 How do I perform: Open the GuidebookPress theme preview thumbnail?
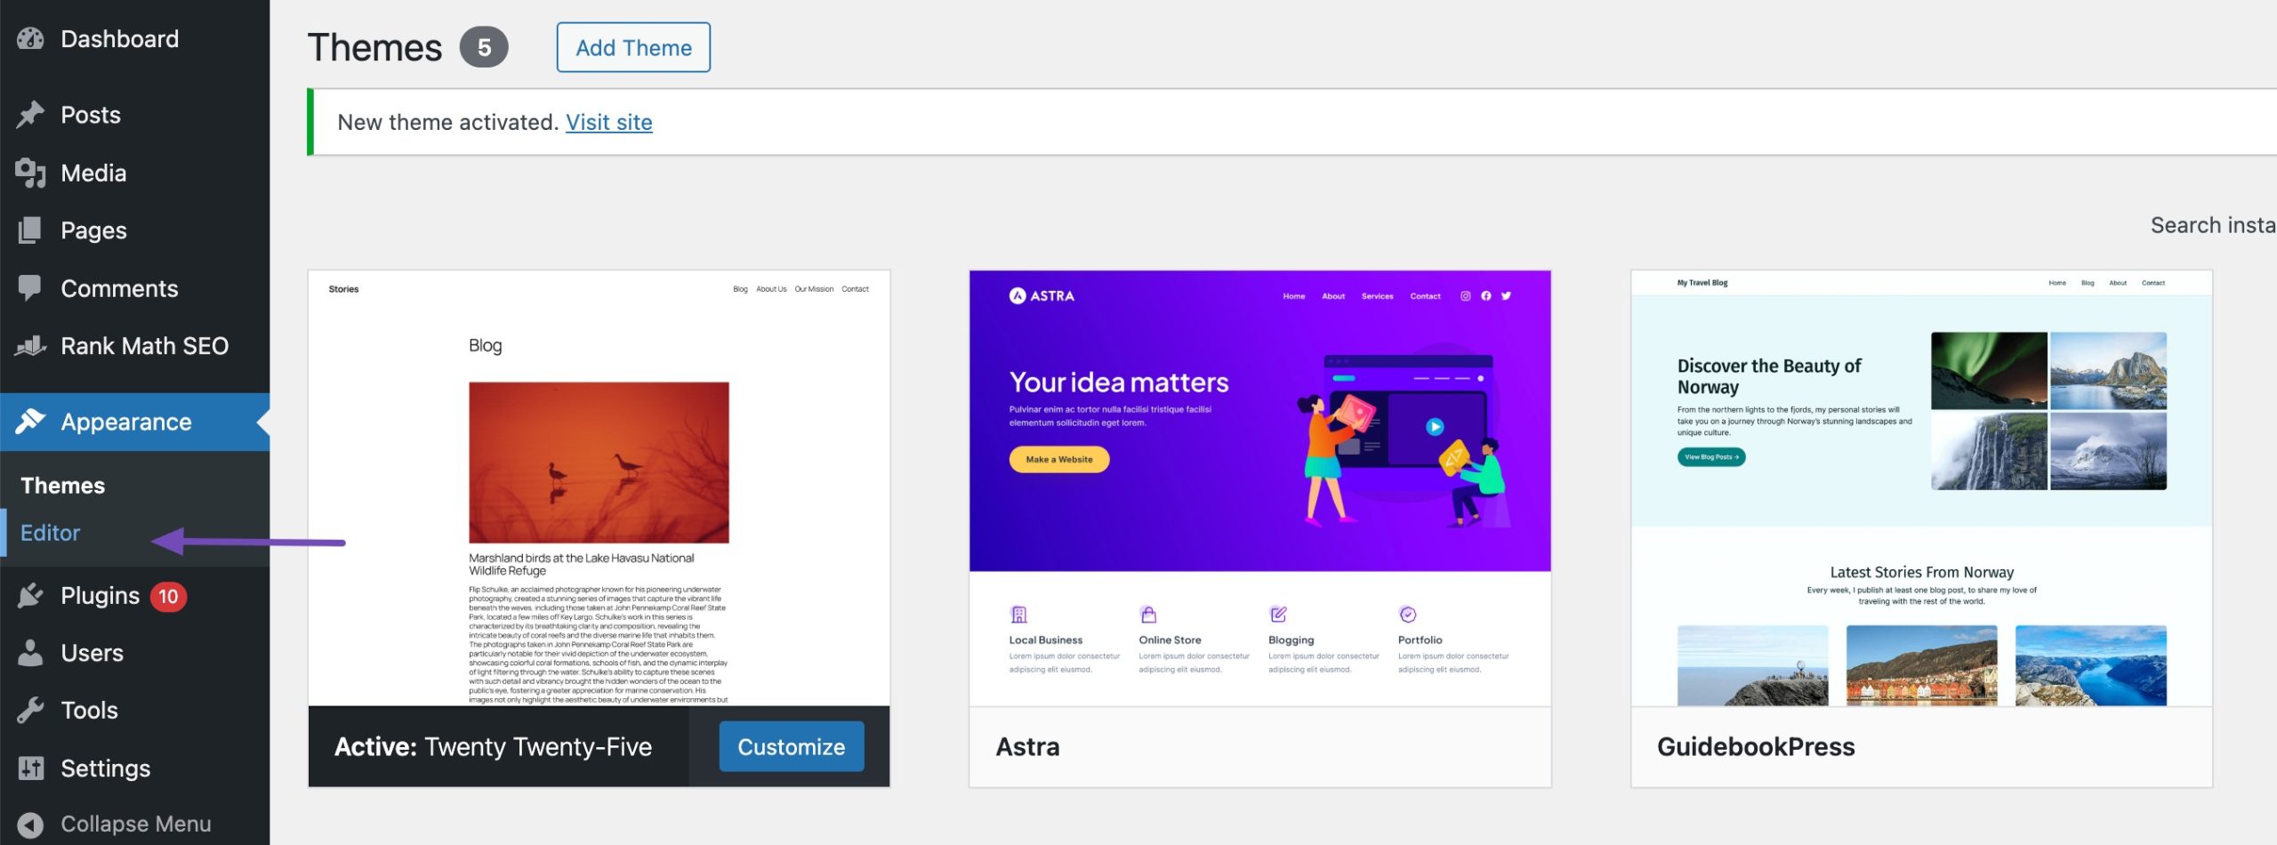tap(1921, 488)
